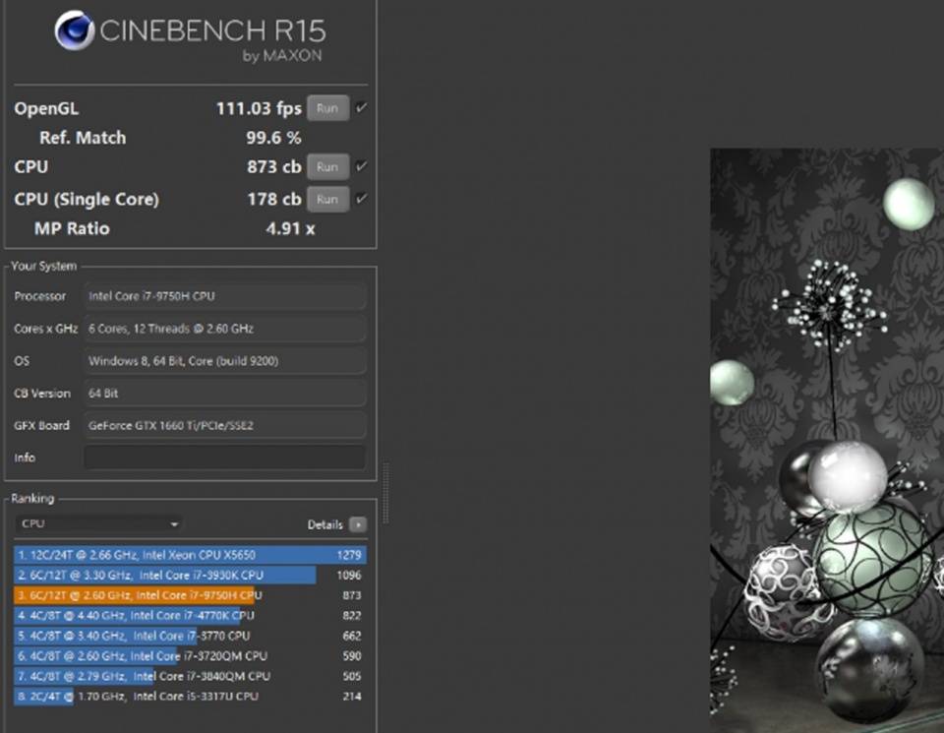Select highlighted ranking entry Intel Core i7-9750H

coord(190,595)
